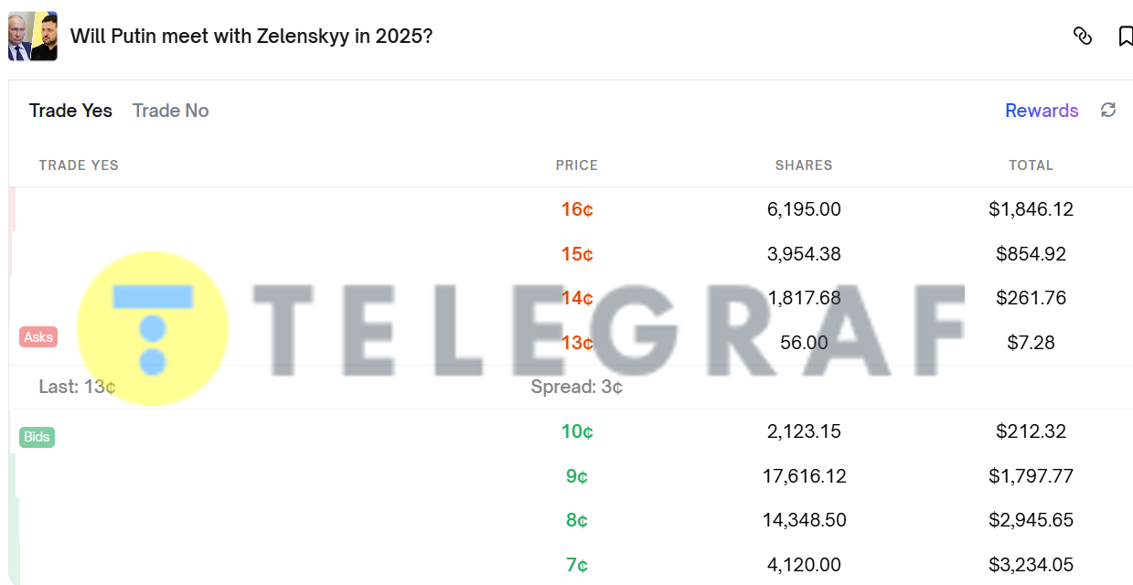Select the 15¢ ask price
Image resolution: width=1133 pixels, height=585 pixels.
[x=577, y=254]
